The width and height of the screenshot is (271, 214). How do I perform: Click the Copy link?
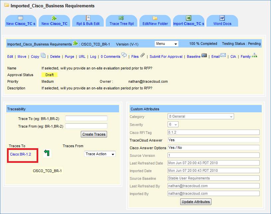point(35,56)
